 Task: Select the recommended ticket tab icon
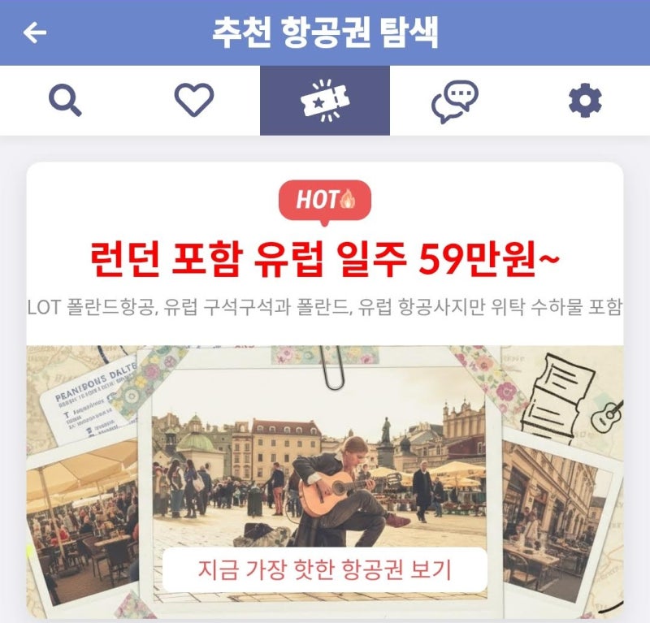point(324,100)
